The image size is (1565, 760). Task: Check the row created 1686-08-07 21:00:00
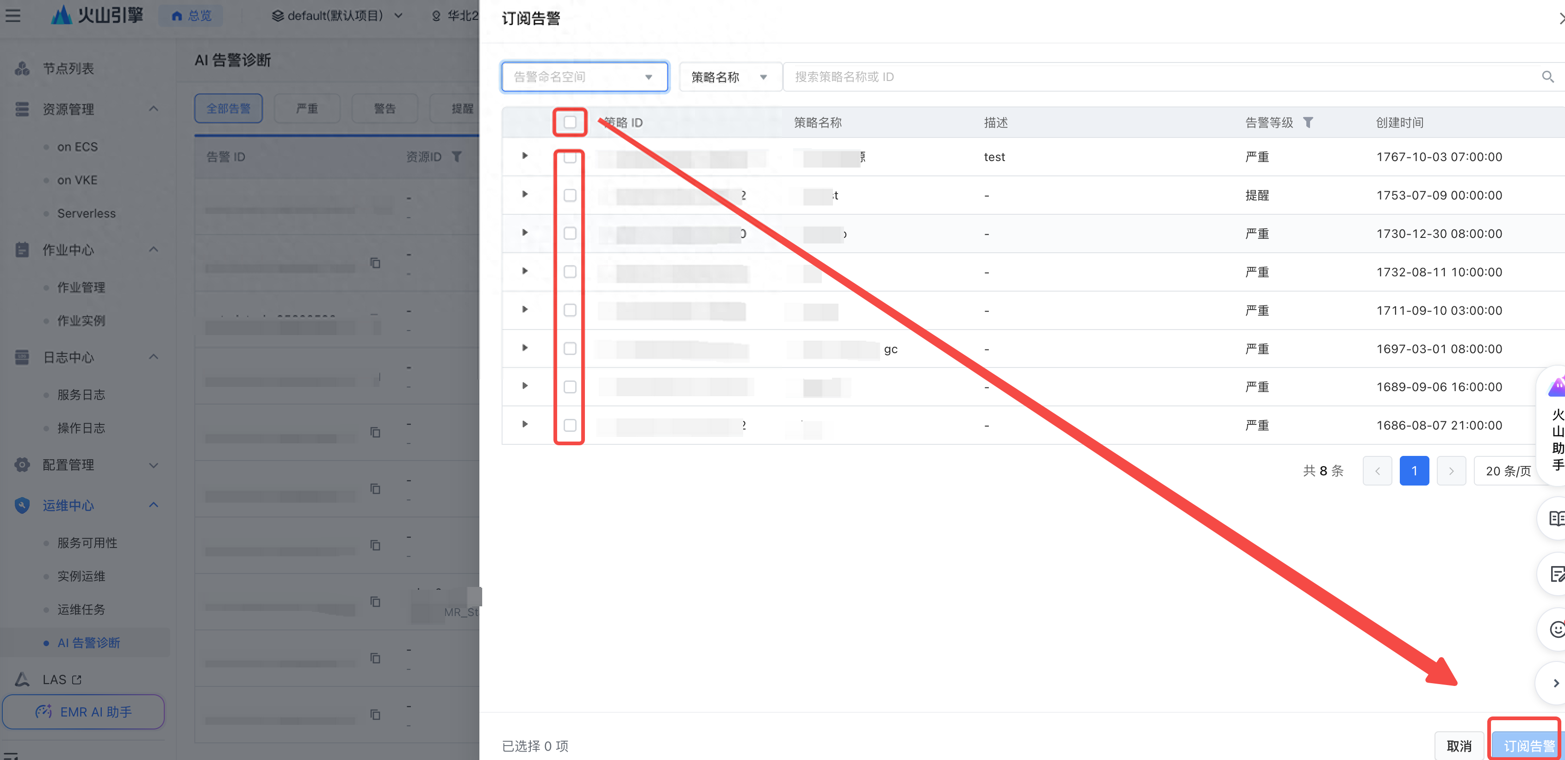click(569, 424)
